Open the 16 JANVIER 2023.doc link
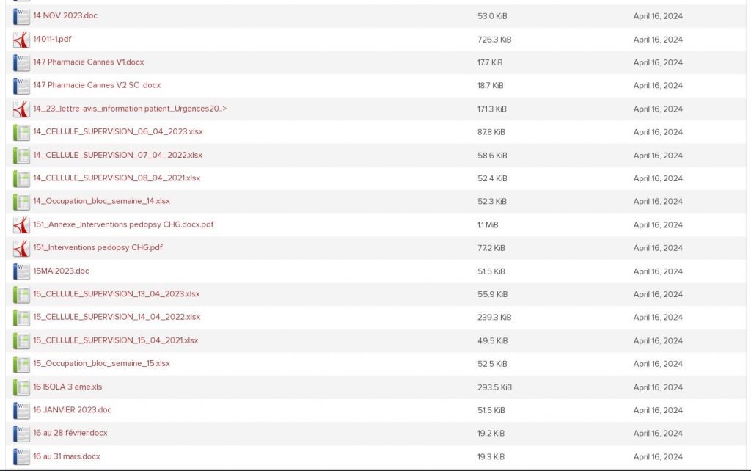The image size is (751, 471). [x=72, y=410]
